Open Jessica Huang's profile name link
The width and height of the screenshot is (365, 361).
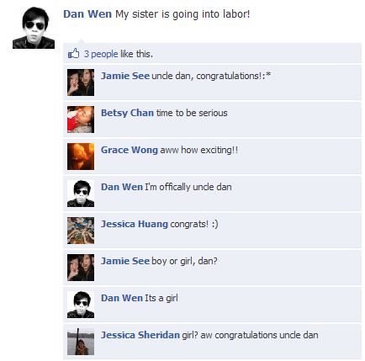click(x=135, y=224)
